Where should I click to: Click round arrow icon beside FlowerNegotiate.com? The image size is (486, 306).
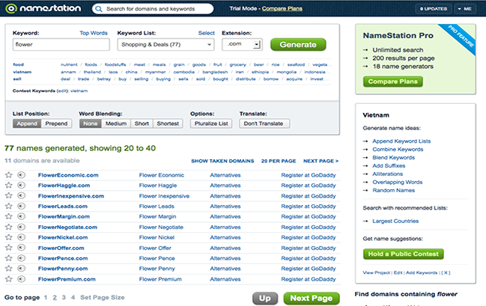[21, 227]
